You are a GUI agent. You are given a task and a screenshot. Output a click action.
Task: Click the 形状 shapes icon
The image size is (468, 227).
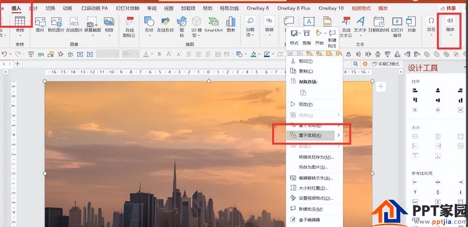149,22
